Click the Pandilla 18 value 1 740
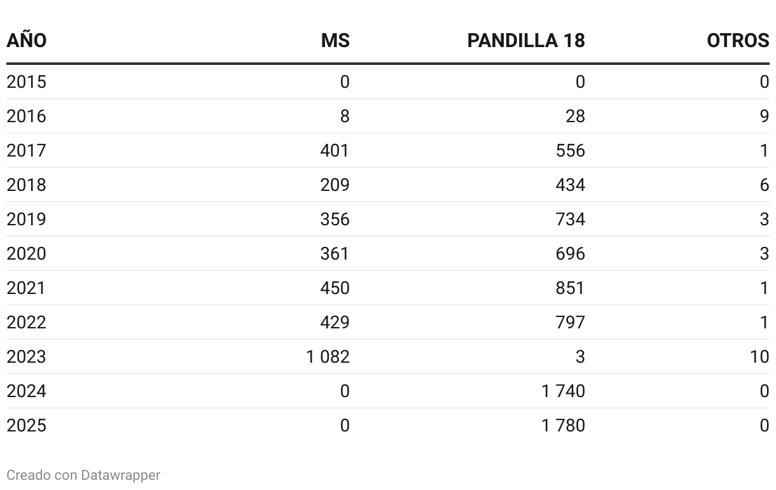 tap(564, 391)
